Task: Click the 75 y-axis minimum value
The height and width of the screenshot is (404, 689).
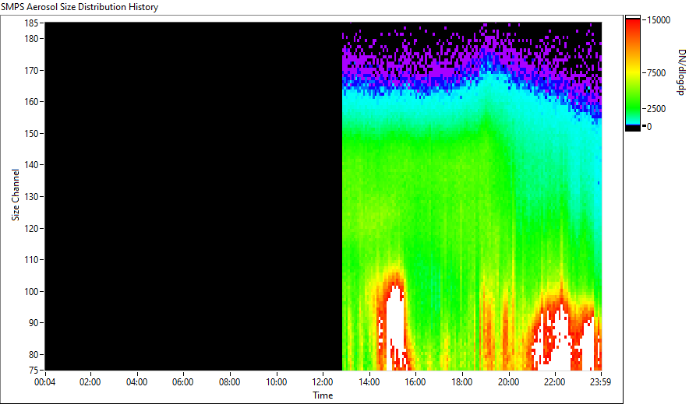Action: tap(34, 371)
